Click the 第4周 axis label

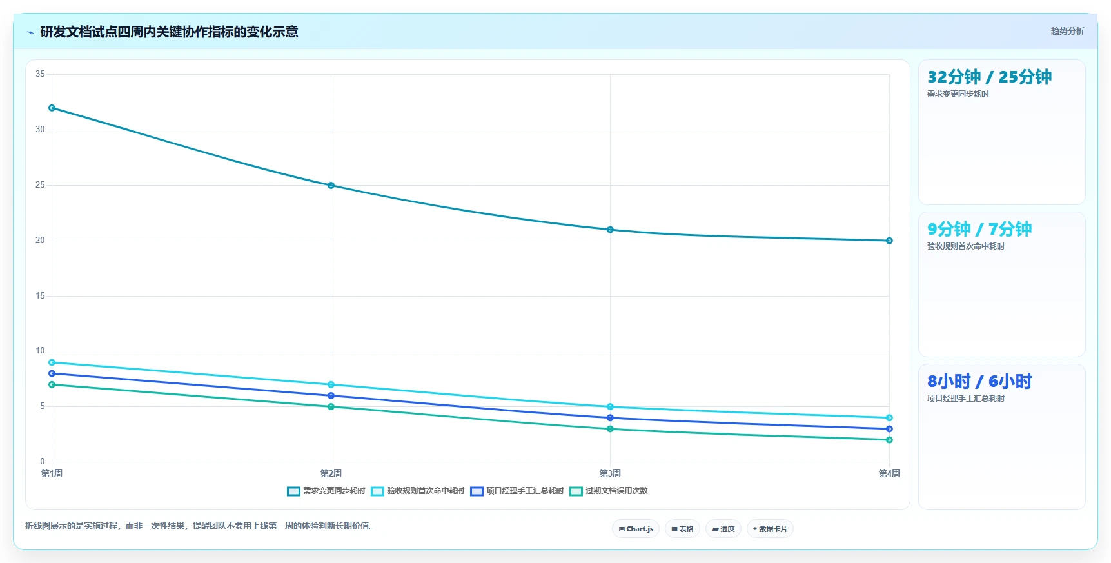[889, 473]
